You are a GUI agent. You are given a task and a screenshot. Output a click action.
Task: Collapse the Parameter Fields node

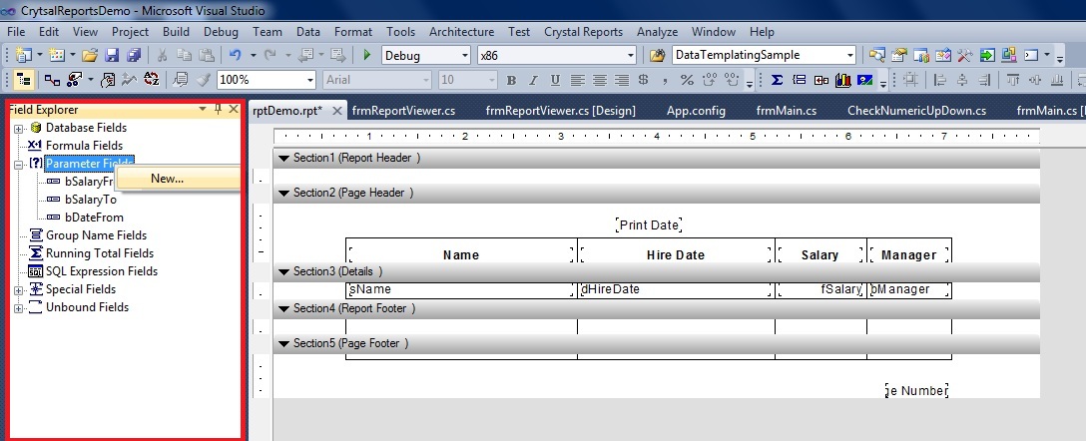18,165
